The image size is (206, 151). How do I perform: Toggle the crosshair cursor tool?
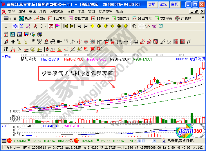coord(141,26)
